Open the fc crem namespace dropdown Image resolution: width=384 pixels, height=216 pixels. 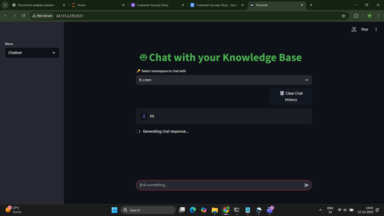pyautogui.click(x=223, y=80)
